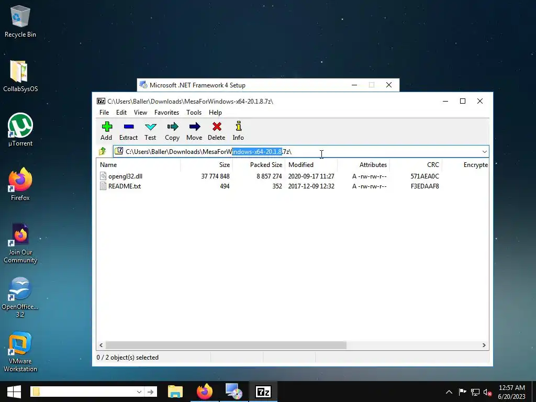
Task: Open the Info toolbar icon
Action: pyautogui.click(x=238, y=126)
